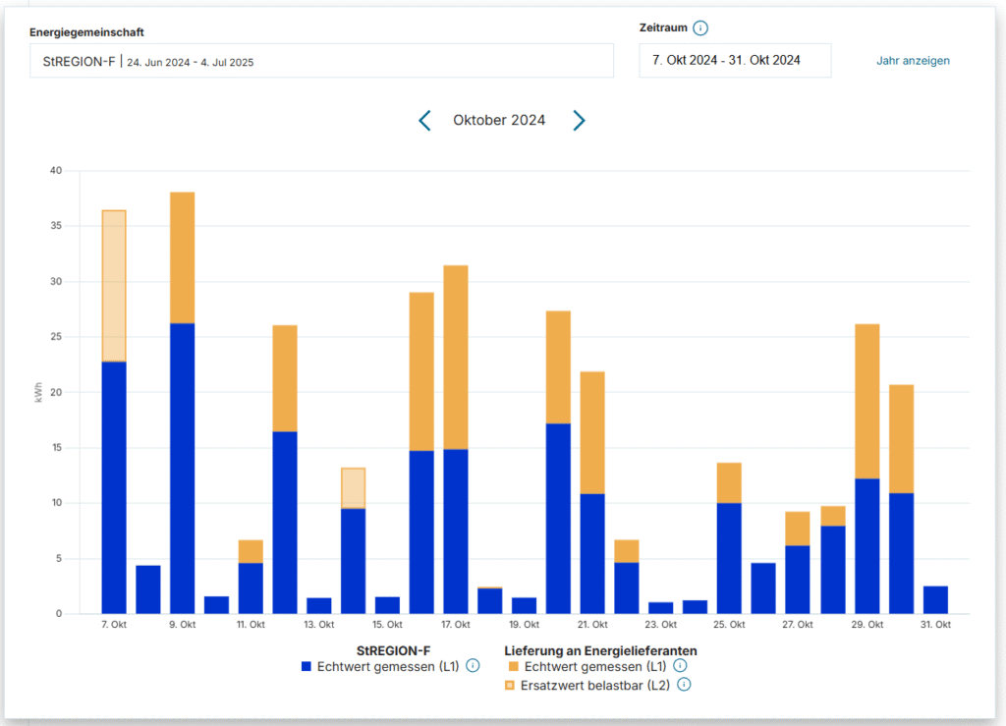Click info icon beside StREGION-F Echtwert gemessen (L1)
1006x726 pixels.
[x=473, y=666]
